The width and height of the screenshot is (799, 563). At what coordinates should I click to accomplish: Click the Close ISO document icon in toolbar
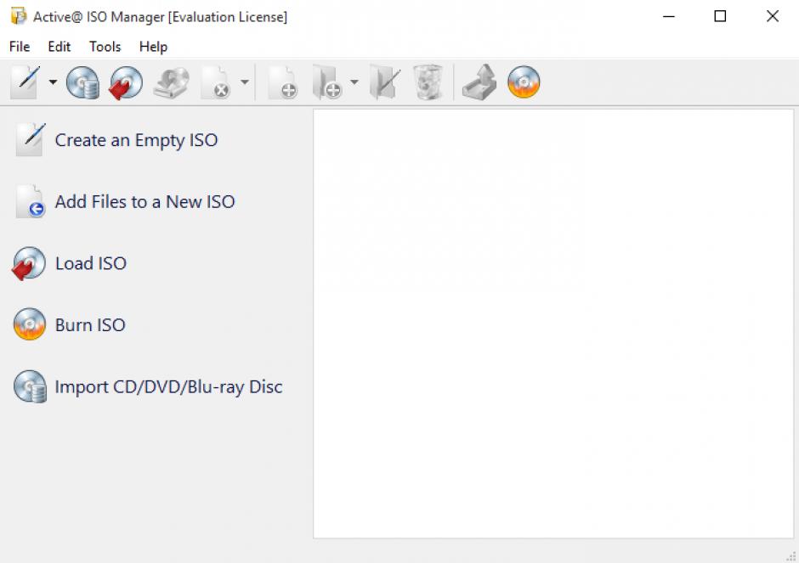(216, 82)
